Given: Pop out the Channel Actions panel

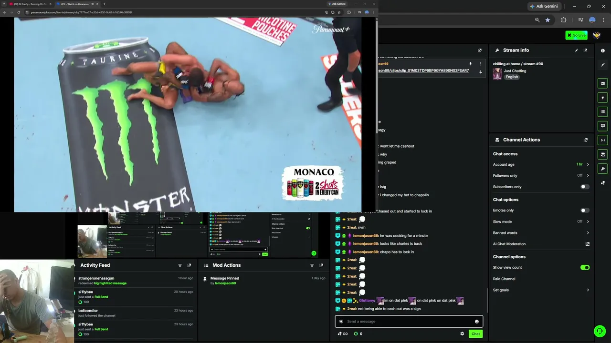Looking at the screenshot, I should 585,140.
